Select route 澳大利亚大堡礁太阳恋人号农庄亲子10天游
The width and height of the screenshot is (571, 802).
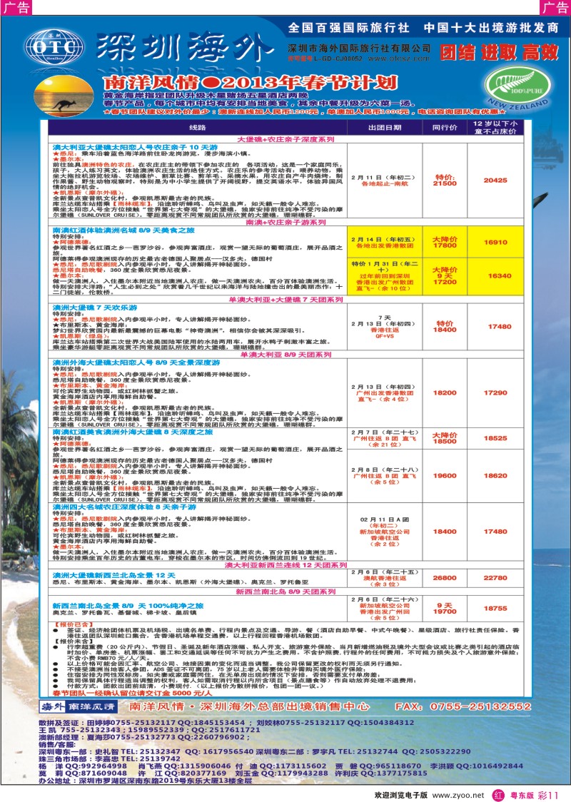point(135,147)
